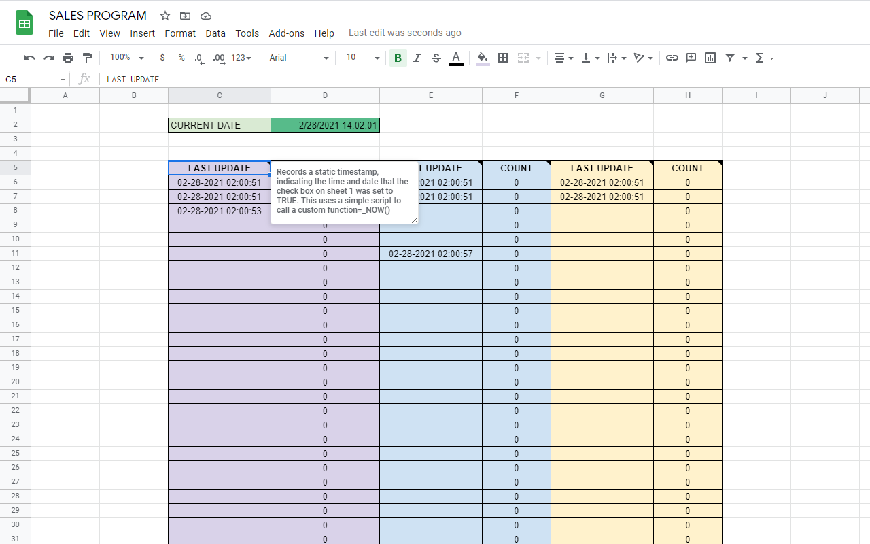Open the Arial font dropdown
The width and height of the screenshot is (870, 544).
[x=299, y=58]
